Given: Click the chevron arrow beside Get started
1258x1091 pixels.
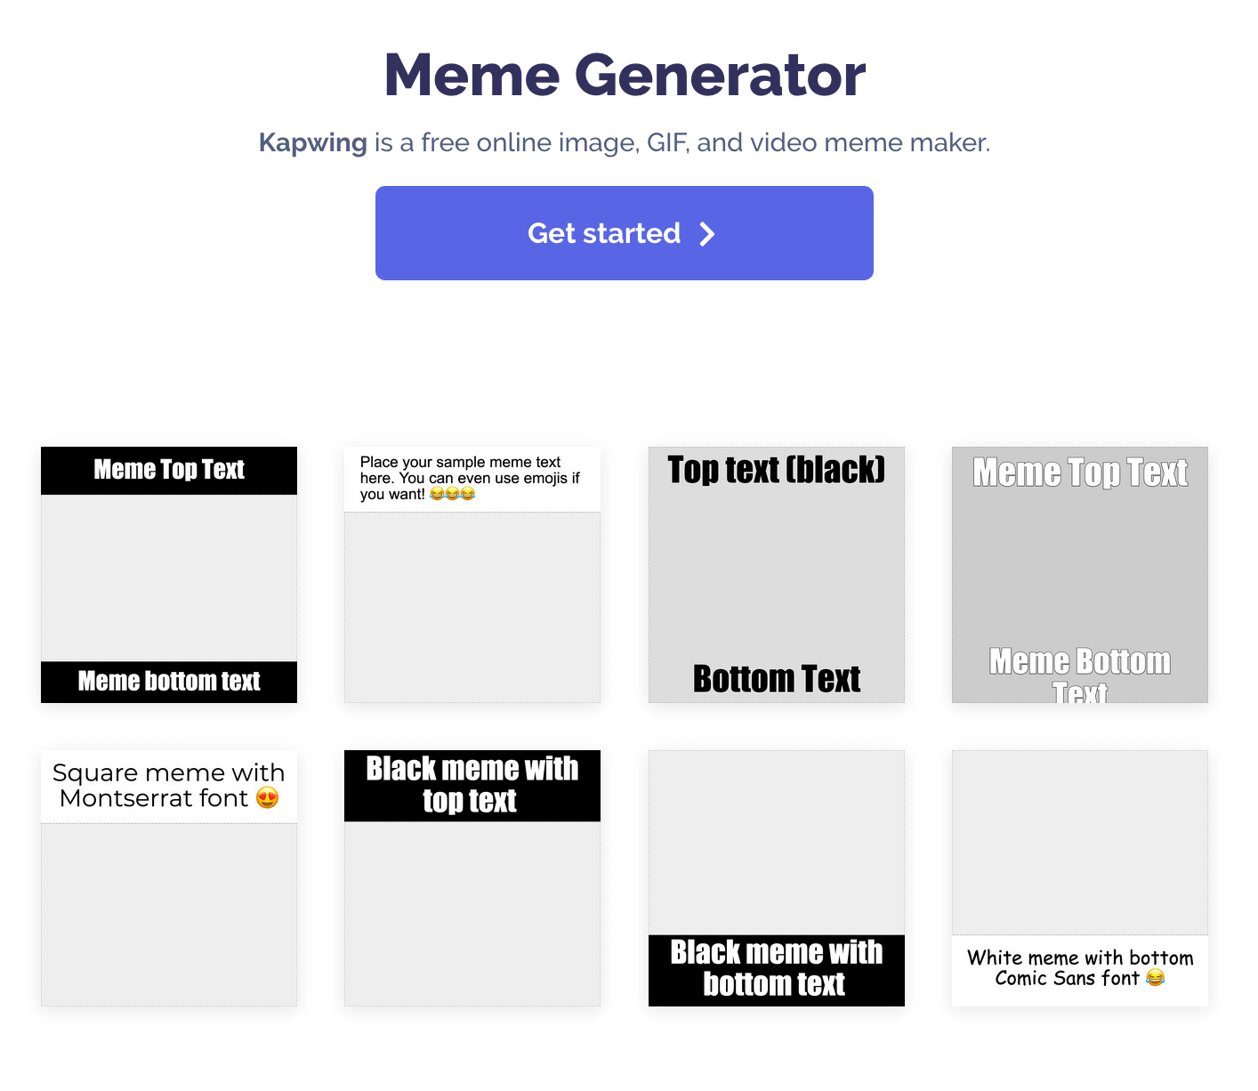Looking at the screenshot, I should tap(707, 234).
